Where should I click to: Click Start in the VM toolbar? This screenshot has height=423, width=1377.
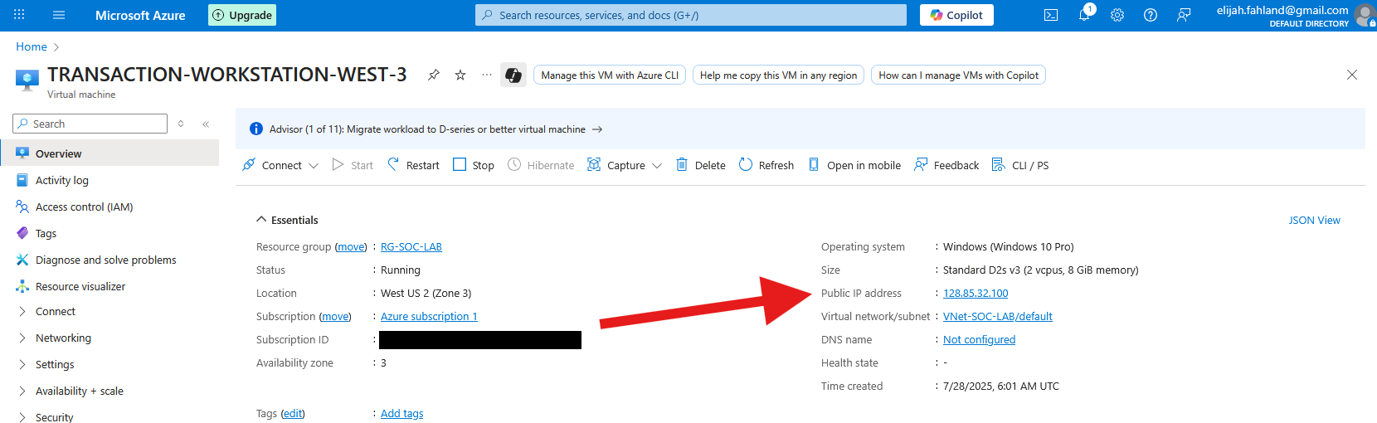coord(353,165)
